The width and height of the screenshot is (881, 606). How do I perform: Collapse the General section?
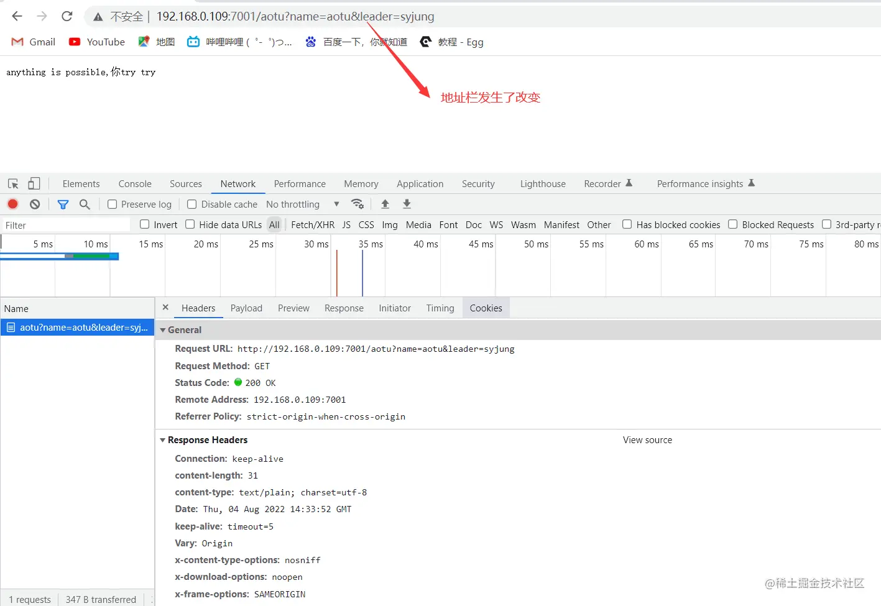tap(163, 330)
